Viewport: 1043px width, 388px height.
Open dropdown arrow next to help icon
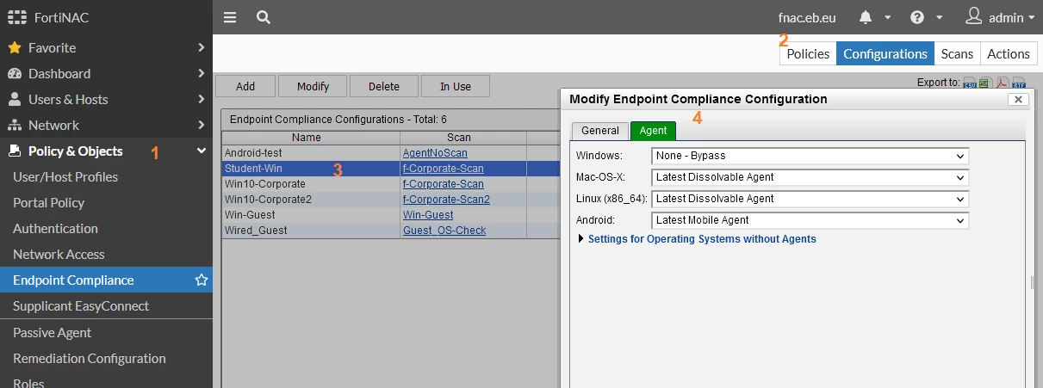click(x=940, y=17)
